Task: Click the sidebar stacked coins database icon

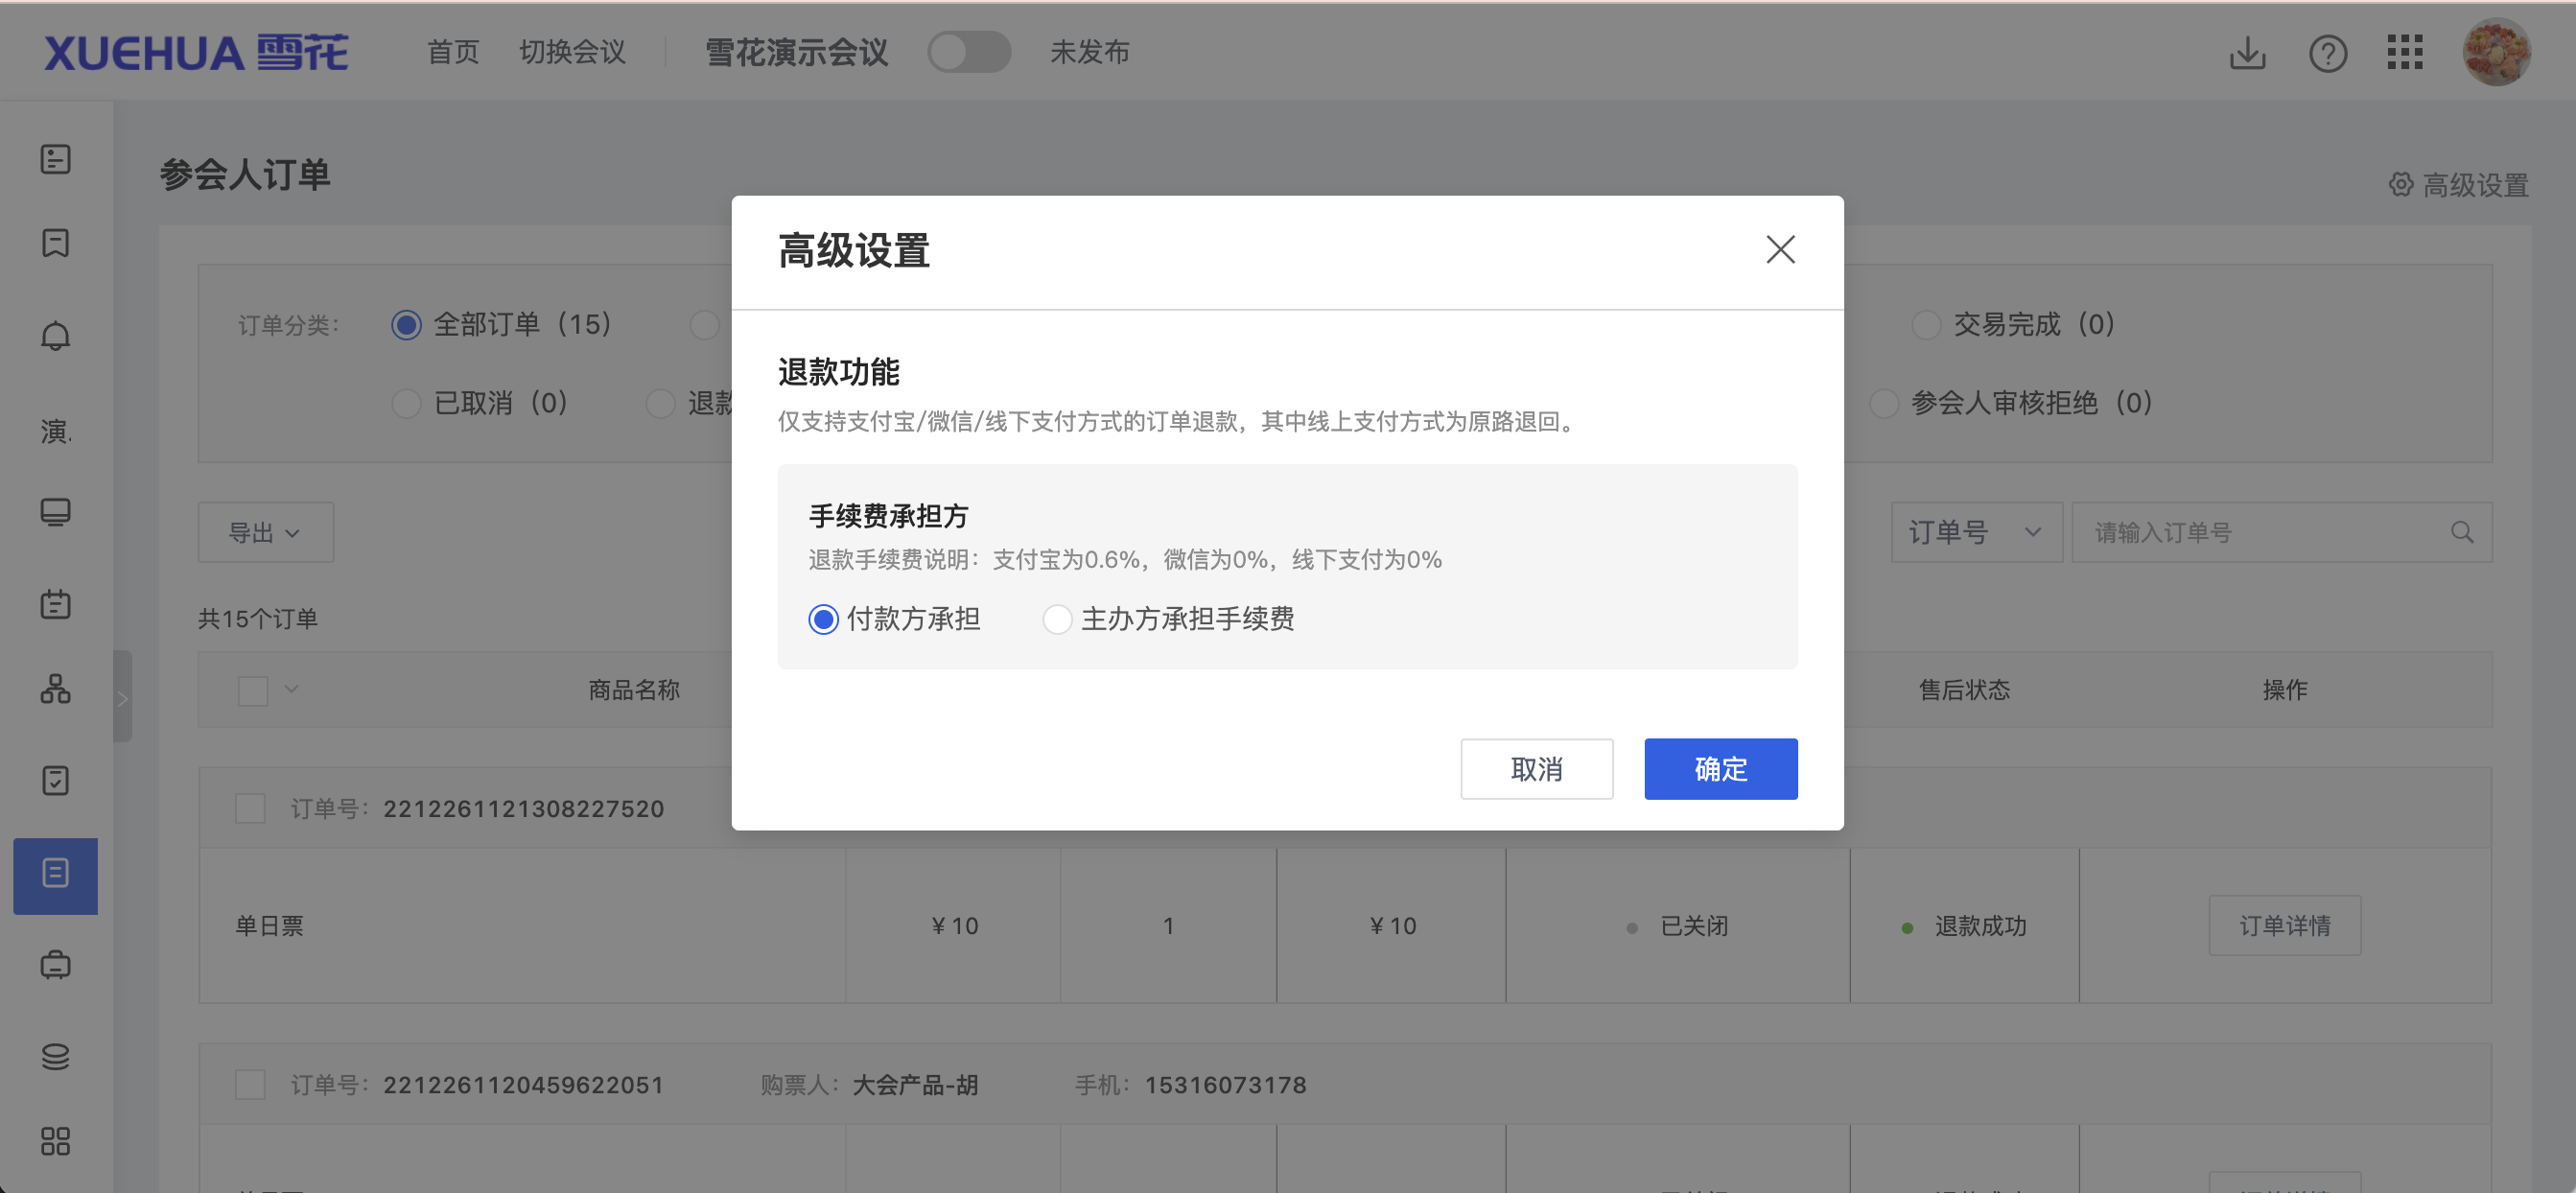Action: click(x=55, y=1056)
